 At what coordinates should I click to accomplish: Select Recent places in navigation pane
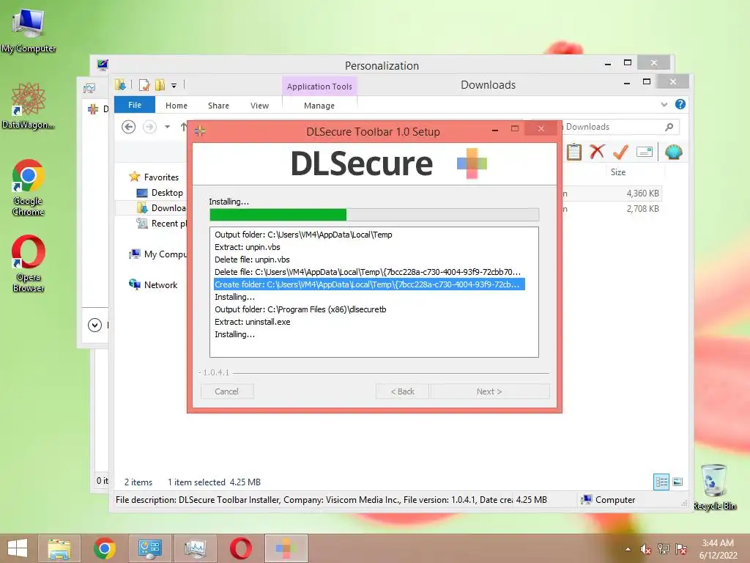pyautogui.click(x=162, y=223)
